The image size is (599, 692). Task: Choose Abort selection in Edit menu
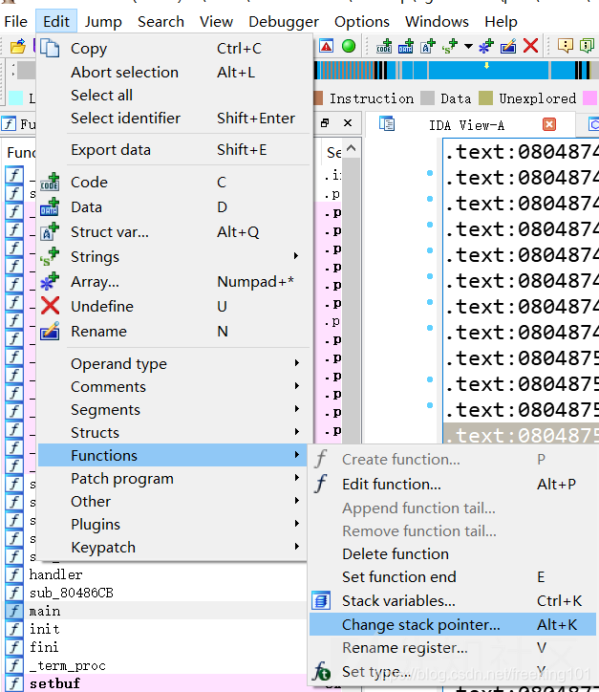(174, 72)
